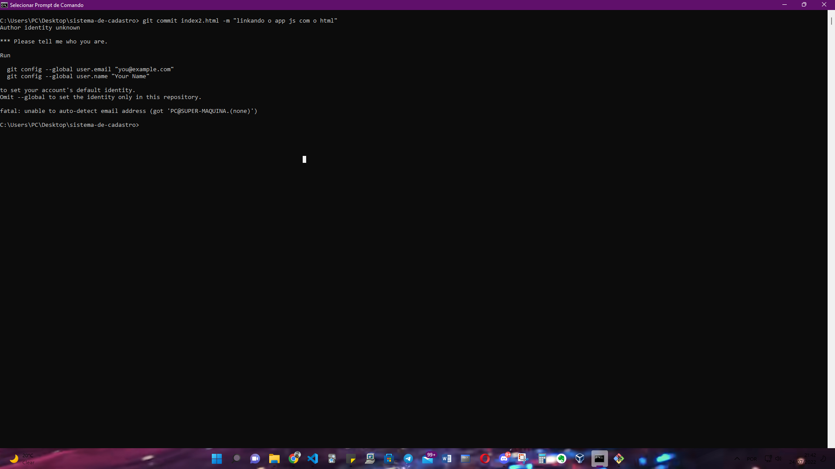Click the network icon in the system tray
The width and height of the screenshot is (835, 469).
tap(768, 459)
